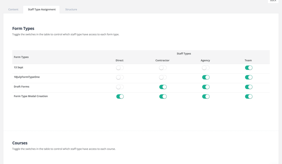282x164 pixels.
Task: Toggle Contractor for Form Type Modal Creation
Action: pos(163,97)
